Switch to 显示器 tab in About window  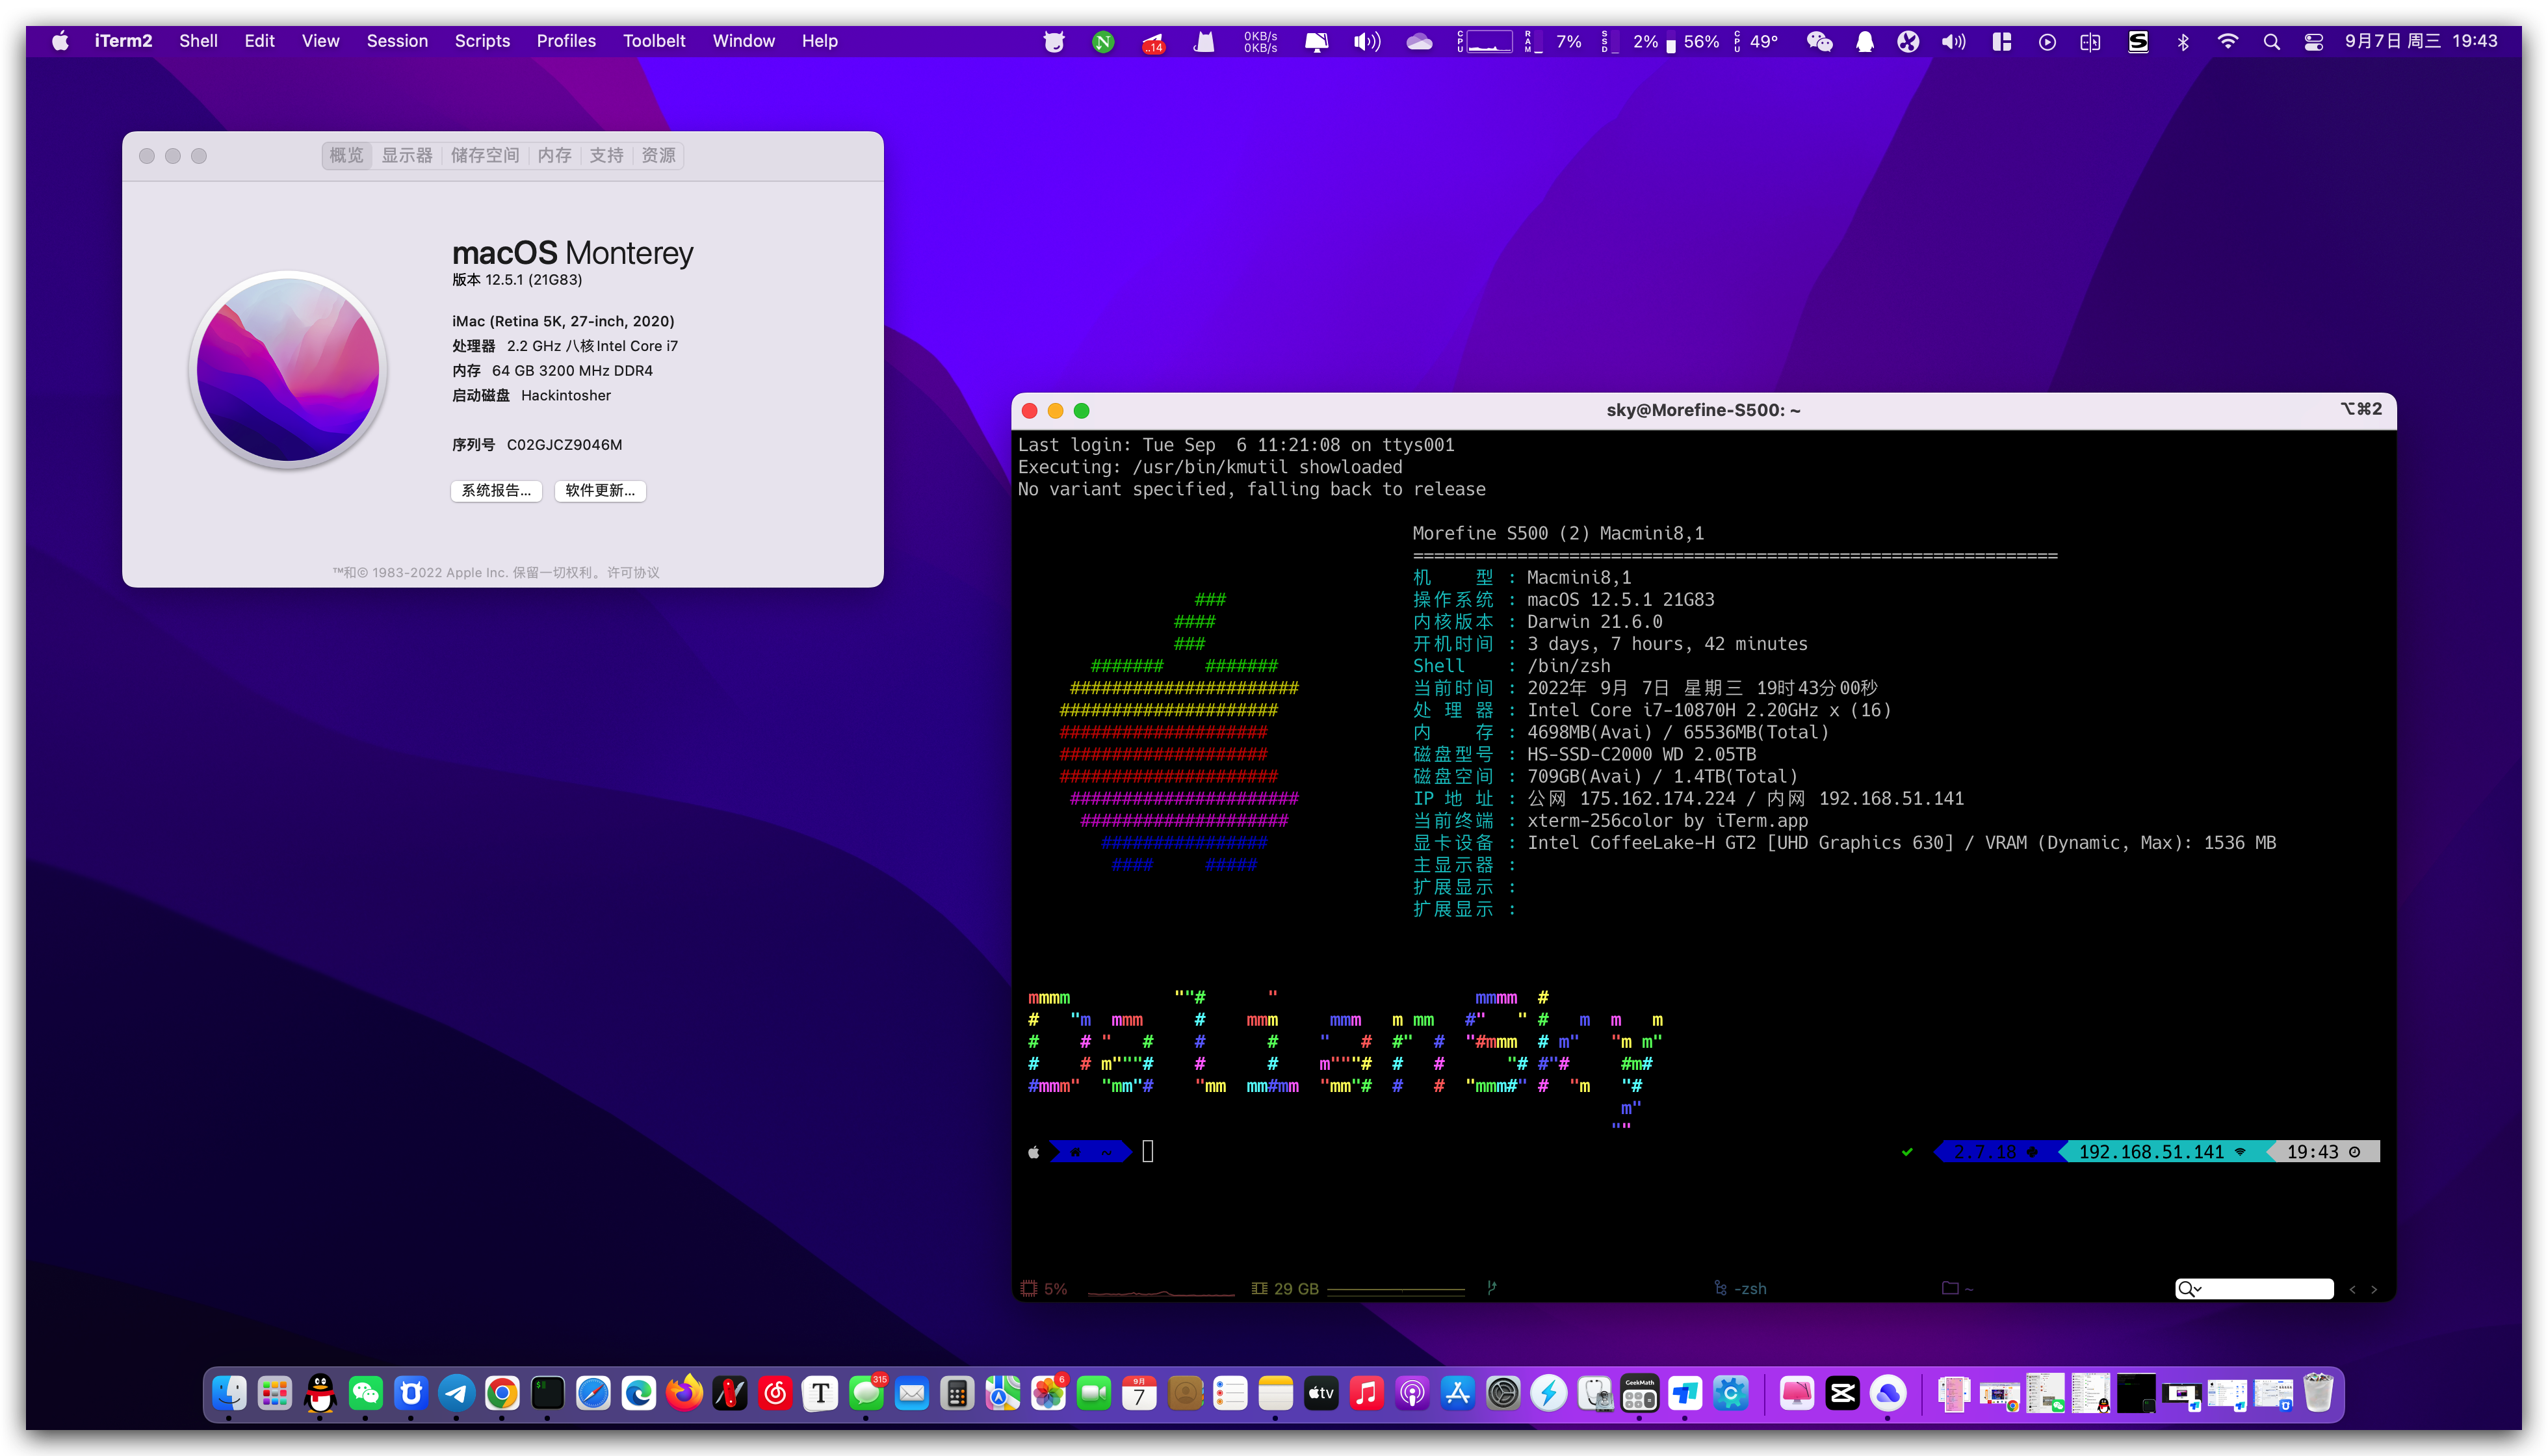click(407, 155)
